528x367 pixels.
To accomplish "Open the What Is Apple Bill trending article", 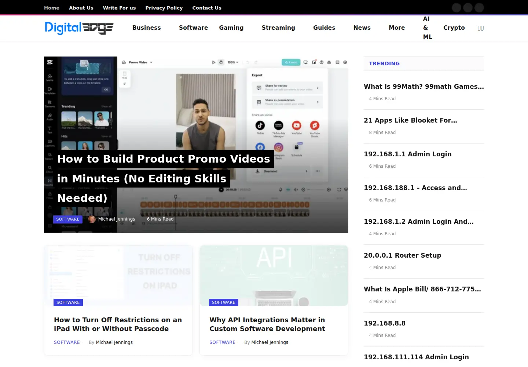I will 422,289.
